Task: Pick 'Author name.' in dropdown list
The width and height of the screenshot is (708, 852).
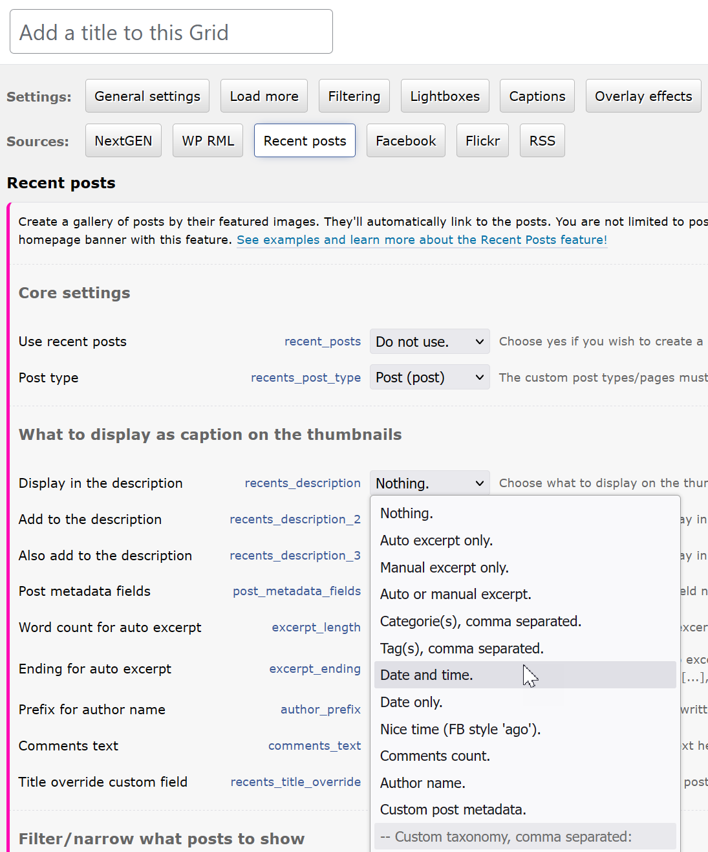Action: pos(423,783)
